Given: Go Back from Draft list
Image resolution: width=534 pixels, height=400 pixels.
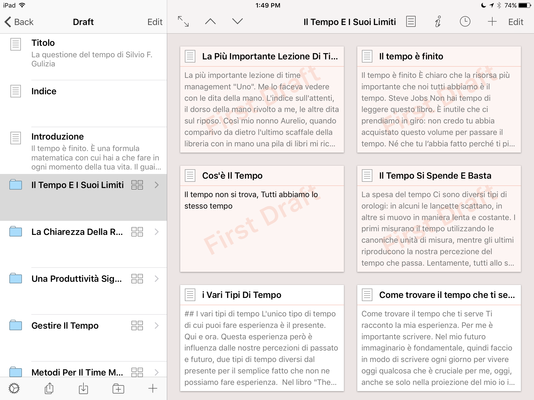Looking at the screenshot, I should click(19, 22).
